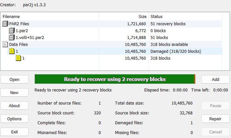Open the About dialog
The image size is (231, 138).
[14, 106]
